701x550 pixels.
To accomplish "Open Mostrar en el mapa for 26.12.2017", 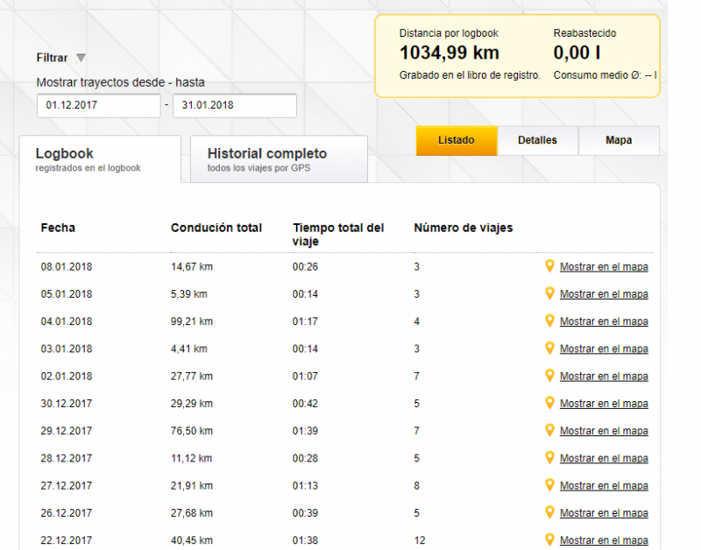I will [x=604, y=513].
